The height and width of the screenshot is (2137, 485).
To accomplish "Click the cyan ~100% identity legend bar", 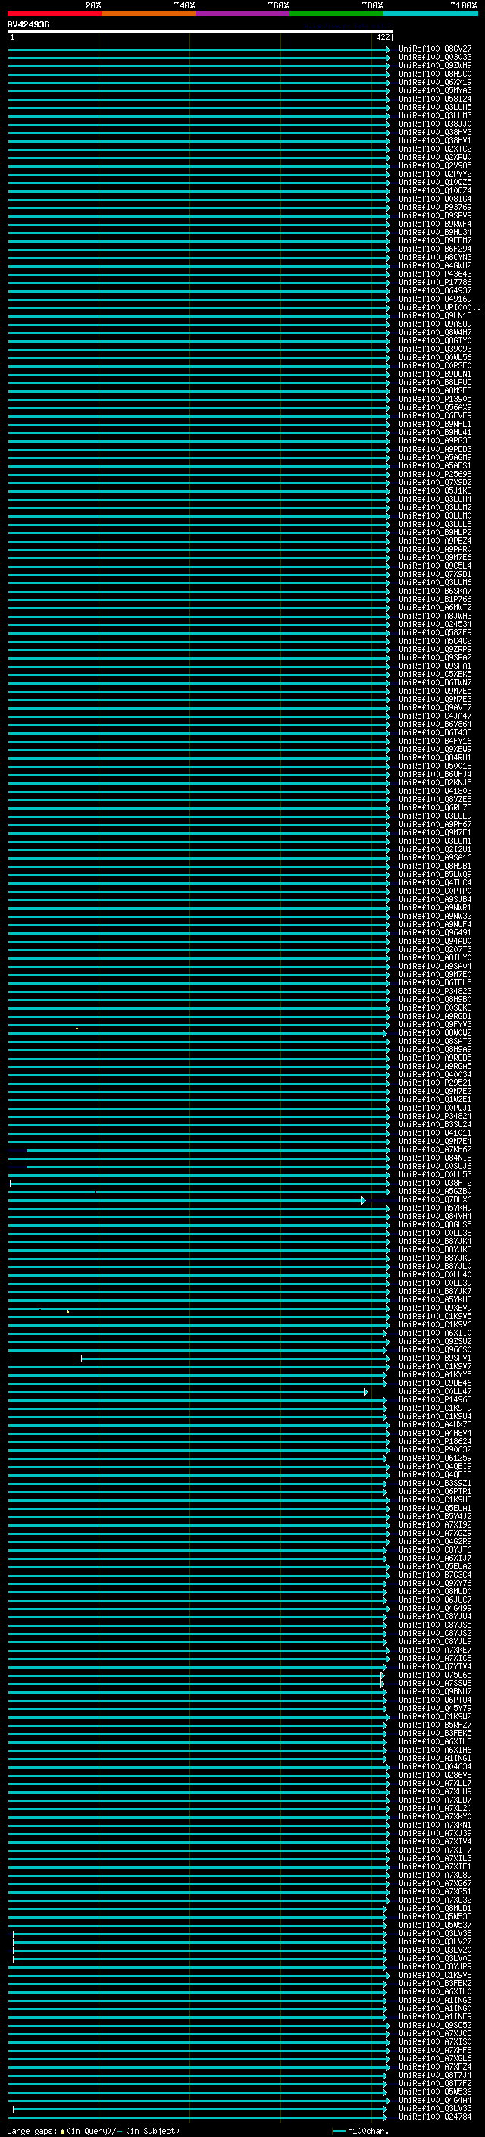I will [x=430, y=14].
